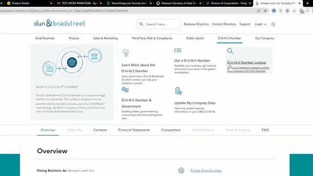Focus the 'Search here...' input field
The width and height of the screenshot is (313, 176).
coord(158,24)
